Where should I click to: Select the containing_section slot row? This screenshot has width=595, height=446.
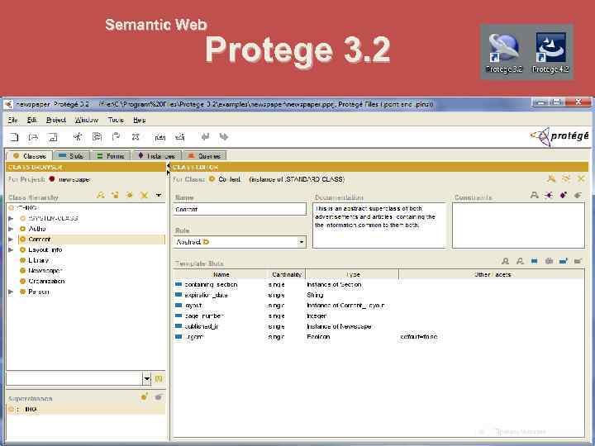378,284
